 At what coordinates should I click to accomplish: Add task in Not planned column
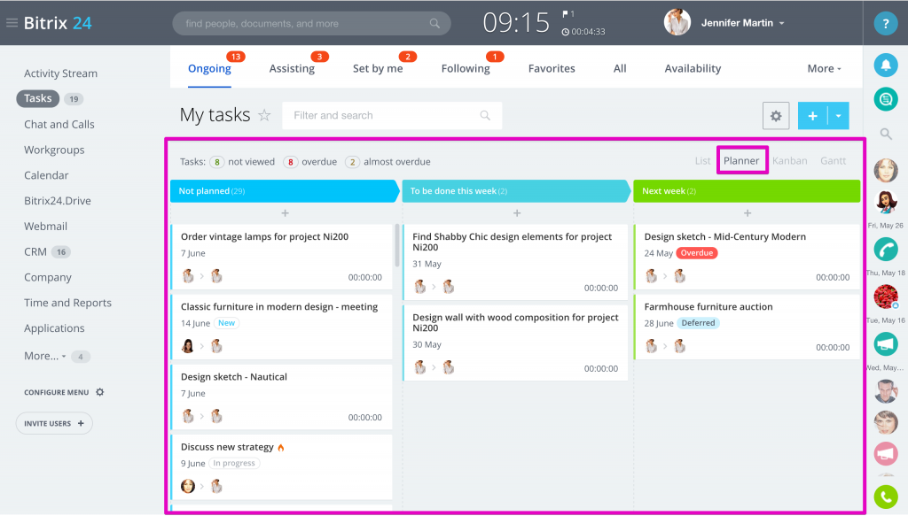pos(285,213)
